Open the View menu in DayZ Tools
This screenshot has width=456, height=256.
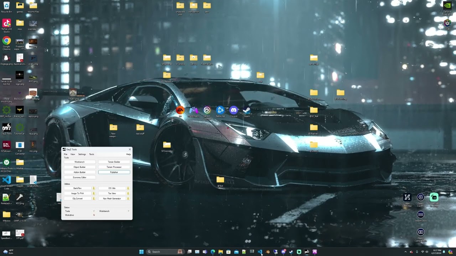(x=73, y=154)
